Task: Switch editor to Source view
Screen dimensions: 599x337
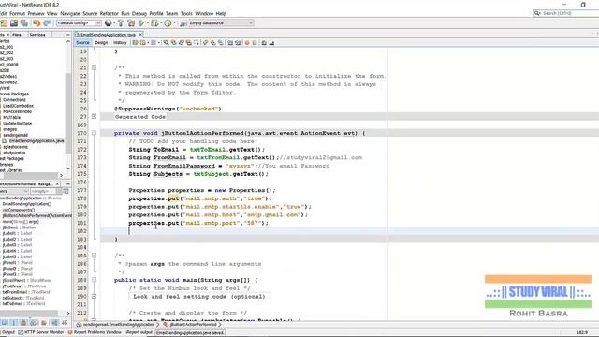Action: (x=82, y=43)
